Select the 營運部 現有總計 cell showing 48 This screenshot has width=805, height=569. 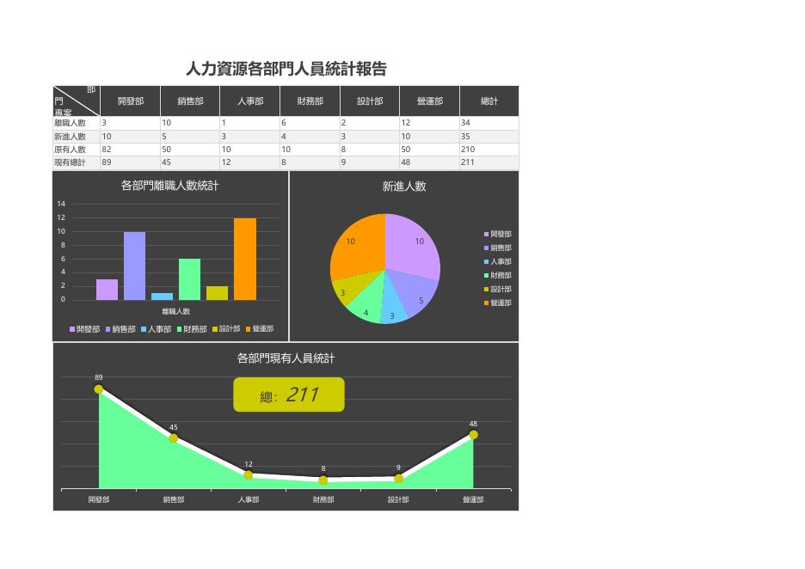[x=430, y=162]
